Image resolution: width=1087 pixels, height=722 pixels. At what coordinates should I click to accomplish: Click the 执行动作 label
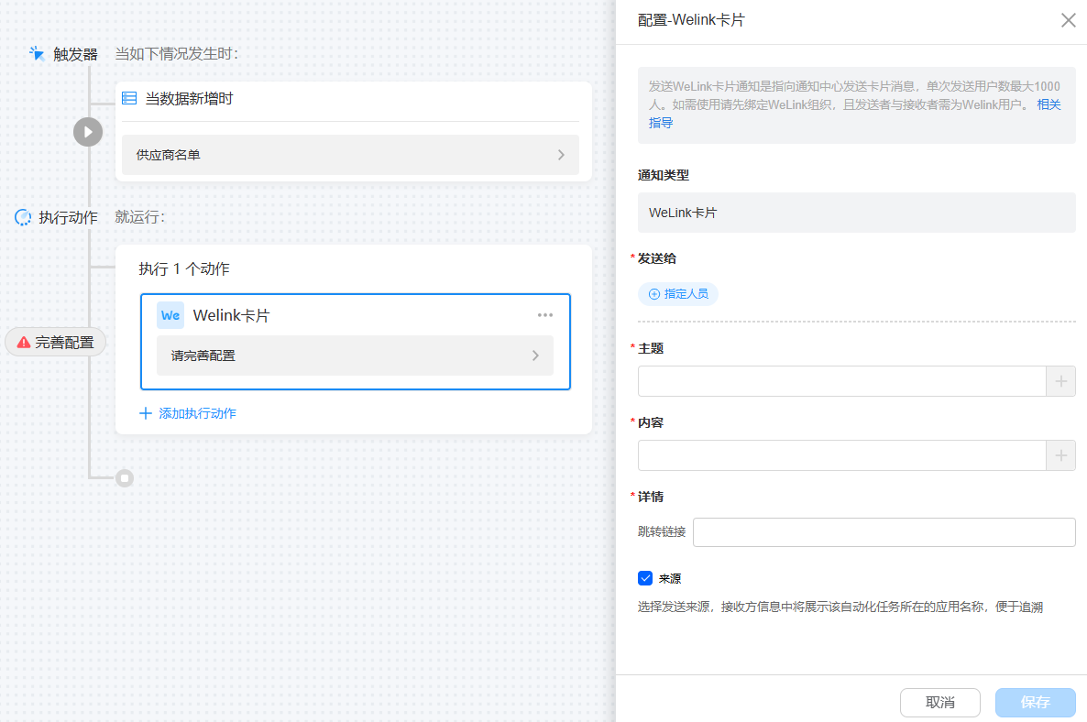pos(68,217)
